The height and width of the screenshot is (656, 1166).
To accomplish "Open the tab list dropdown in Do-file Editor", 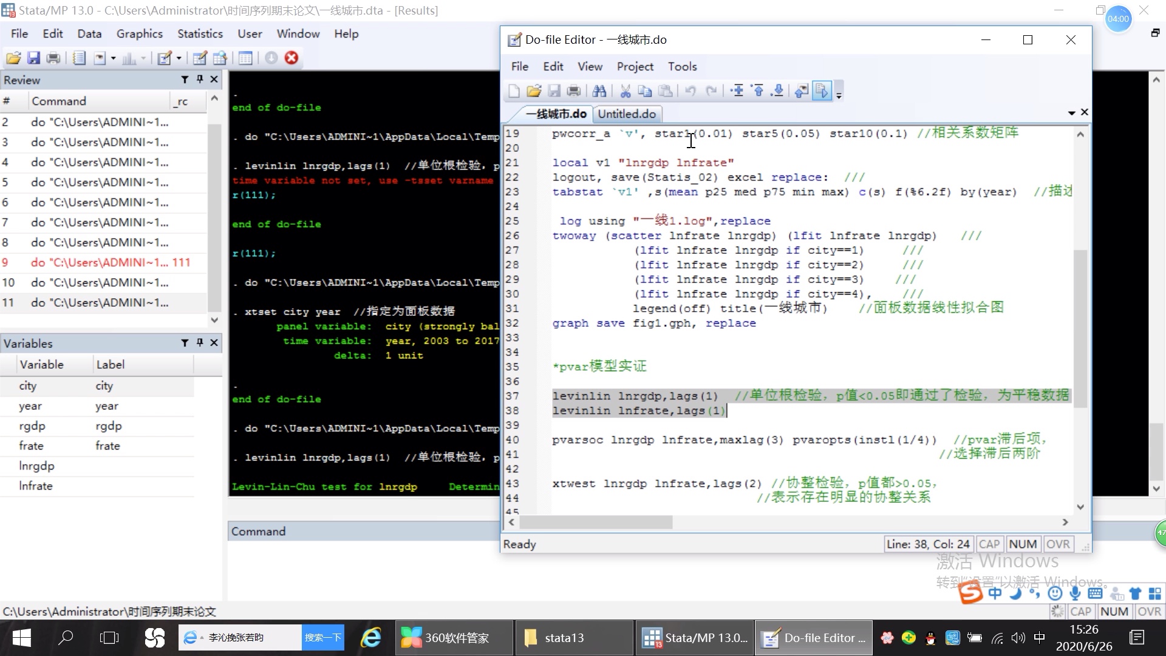I will (x=1071, y=113).
